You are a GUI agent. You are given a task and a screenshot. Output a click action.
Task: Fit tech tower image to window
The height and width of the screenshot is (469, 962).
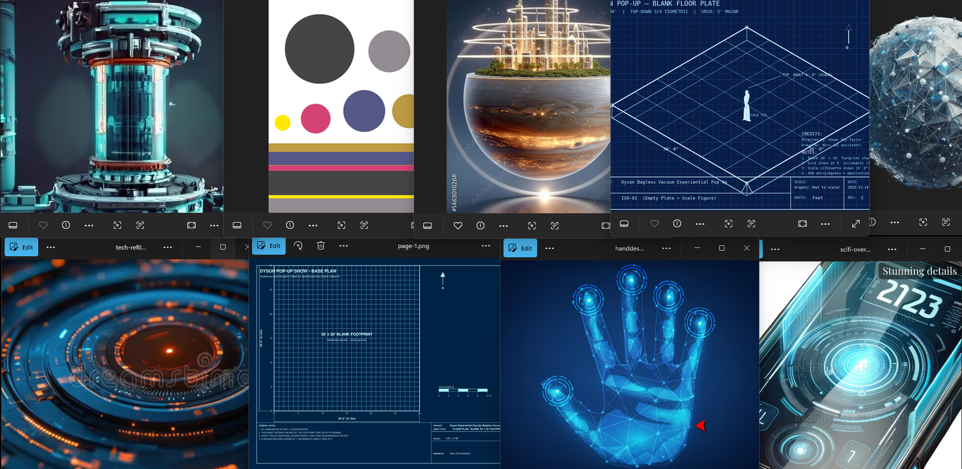(x=191, y=225)
